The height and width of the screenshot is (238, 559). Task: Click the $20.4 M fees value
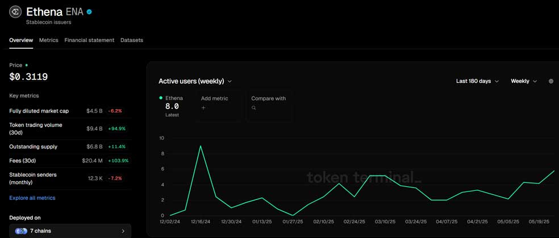92,161
